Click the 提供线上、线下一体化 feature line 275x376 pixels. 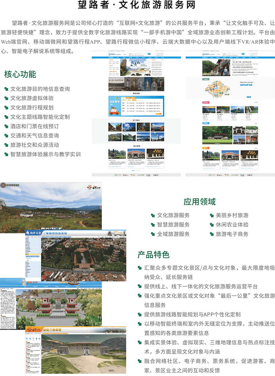point(201,287)
